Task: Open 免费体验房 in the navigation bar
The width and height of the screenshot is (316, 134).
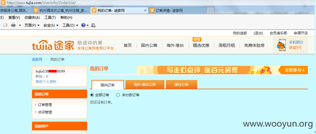Action: click(254, 45)
